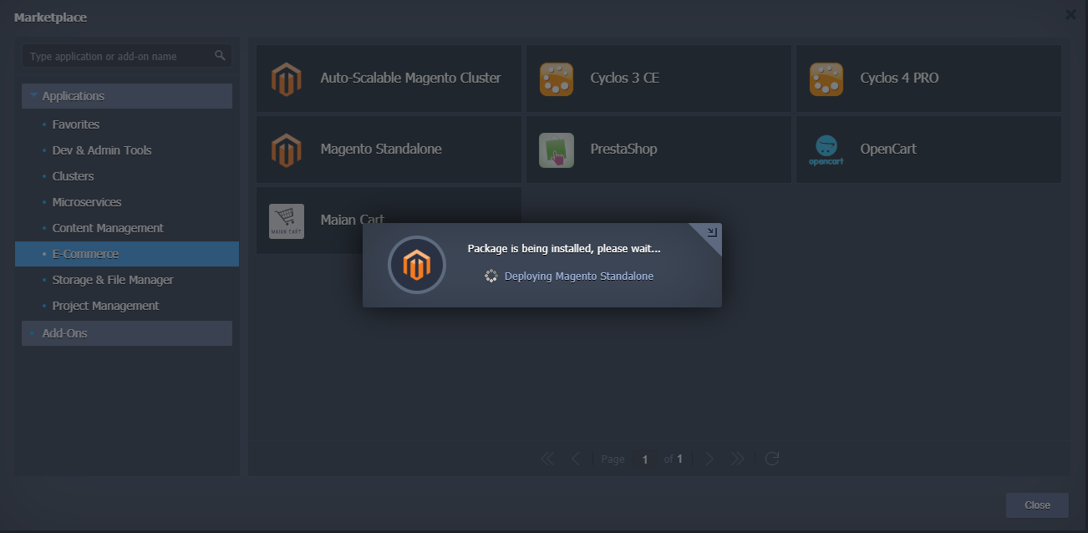The image size is (1088, 533).
Task: Go to the next page arrow
Action: (x=709, y=459)
